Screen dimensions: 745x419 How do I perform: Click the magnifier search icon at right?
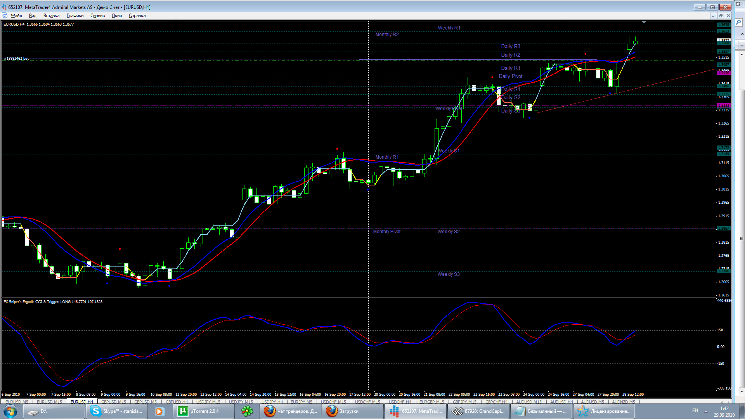739,23
